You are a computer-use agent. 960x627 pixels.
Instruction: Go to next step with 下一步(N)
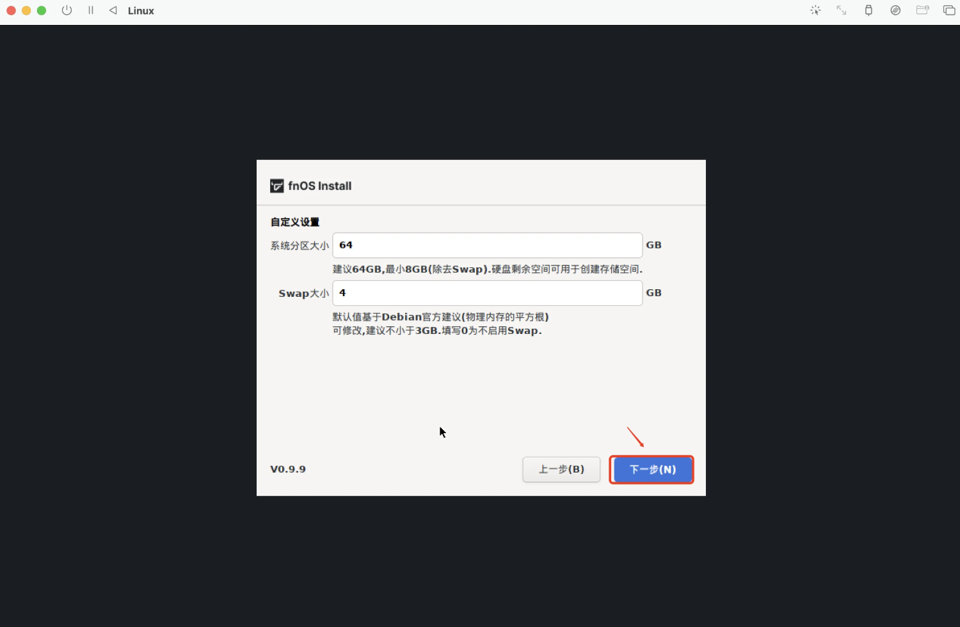tap(652, 470)
